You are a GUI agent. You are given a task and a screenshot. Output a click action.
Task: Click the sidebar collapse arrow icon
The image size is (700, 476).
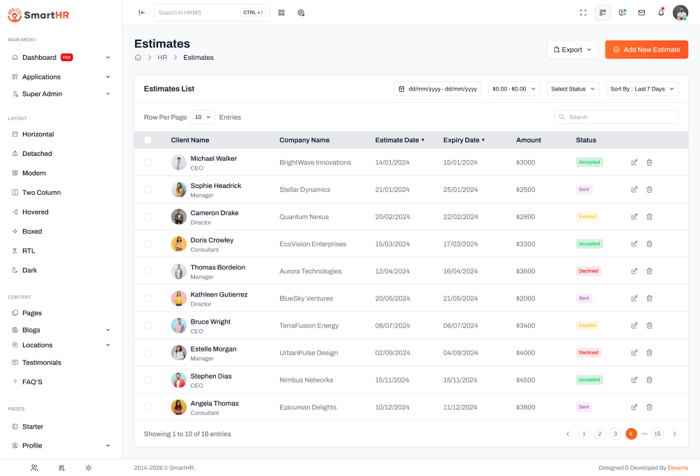click(141, 13)
